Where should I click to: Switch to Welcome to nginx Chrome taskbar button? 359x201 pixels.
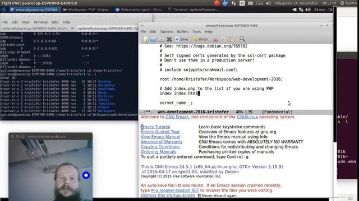140,9
